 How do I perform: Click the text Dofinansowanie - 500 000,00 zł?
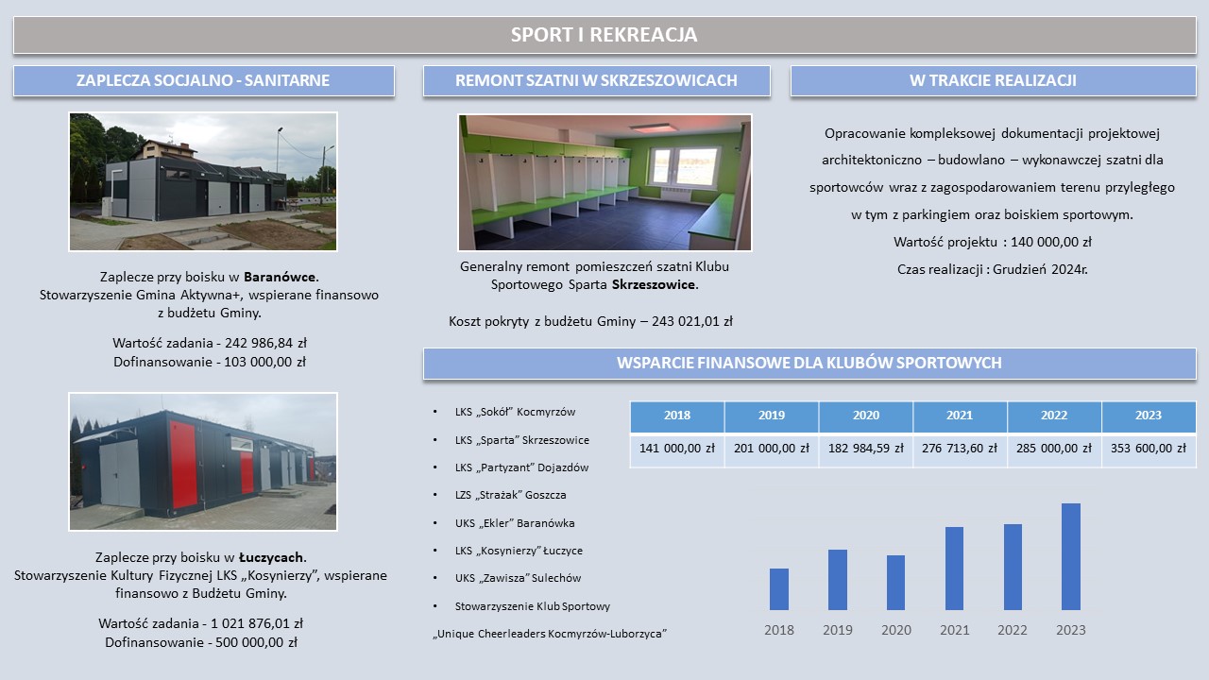pos(200,642)
